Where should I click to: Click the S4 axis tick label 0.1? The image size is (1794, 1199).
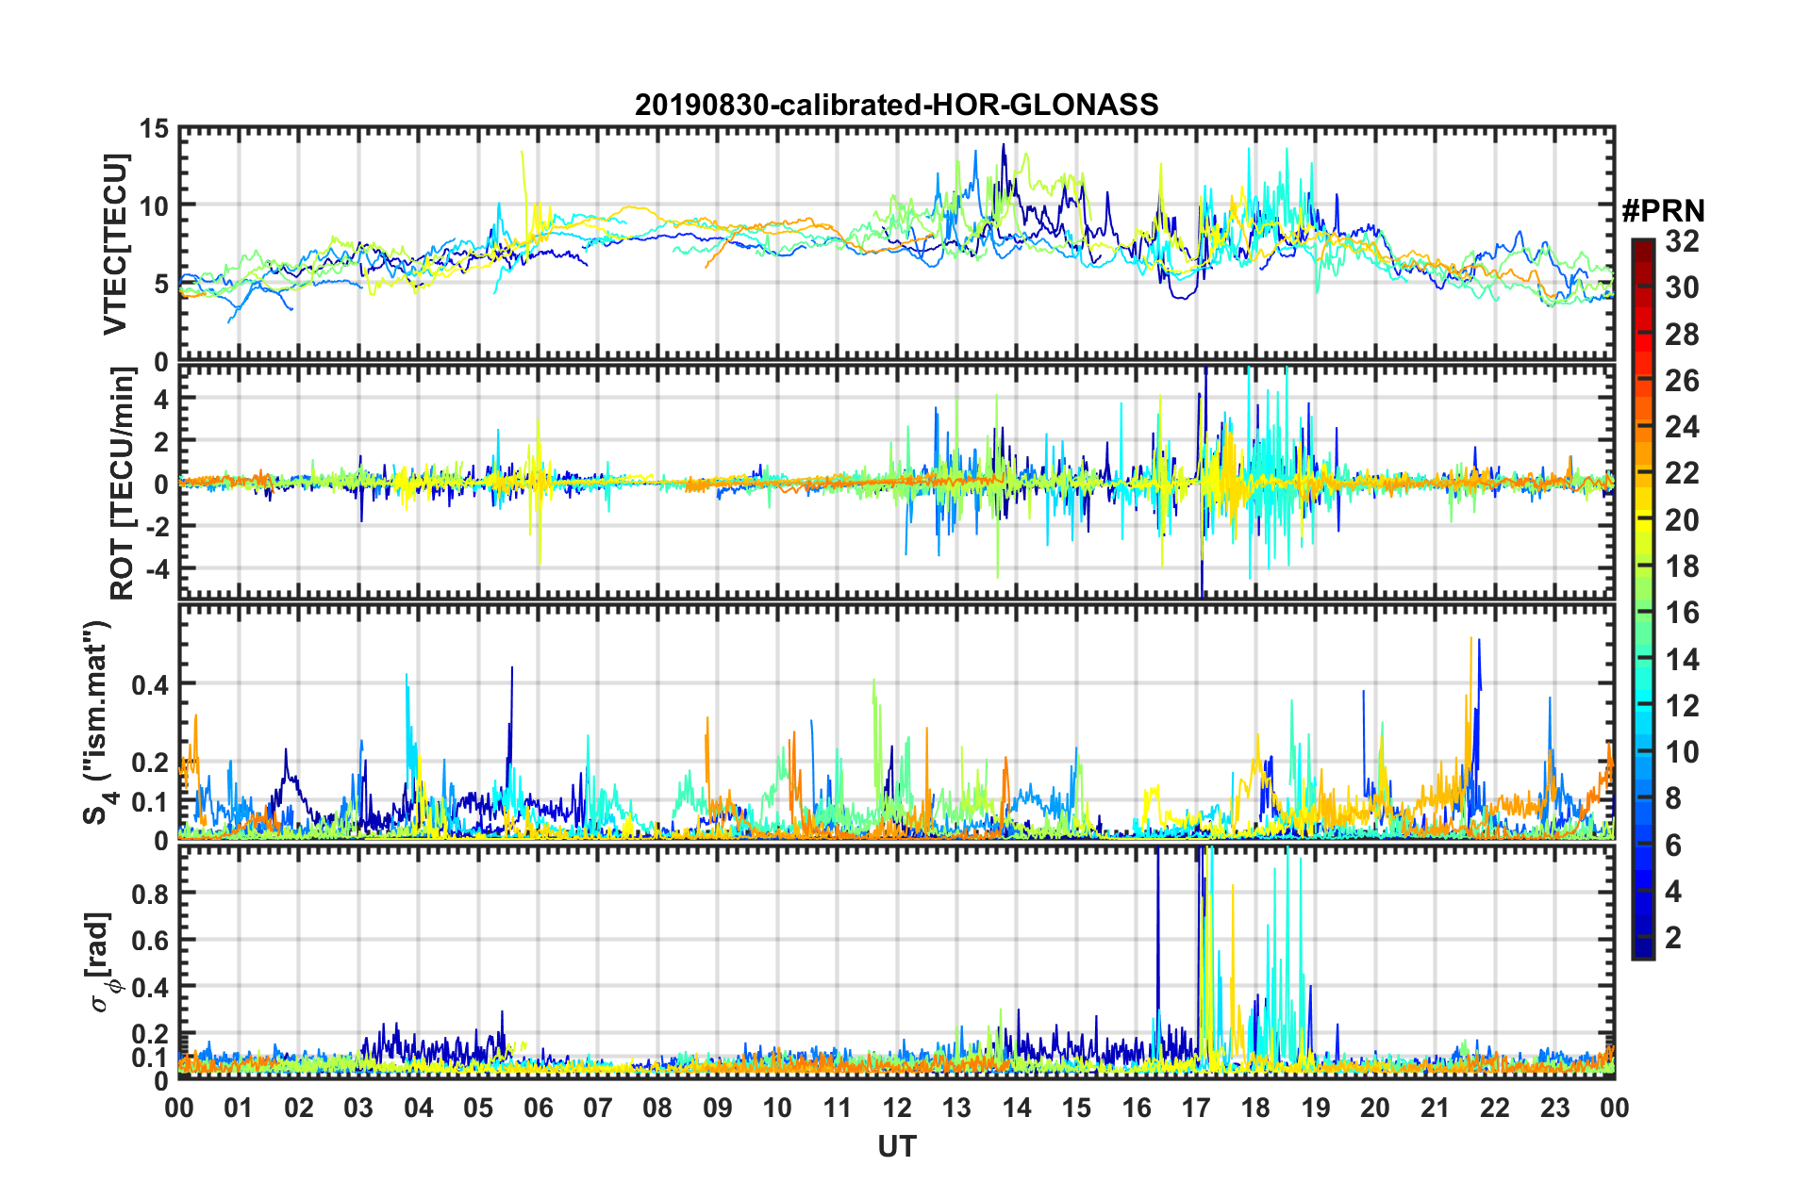150,801
